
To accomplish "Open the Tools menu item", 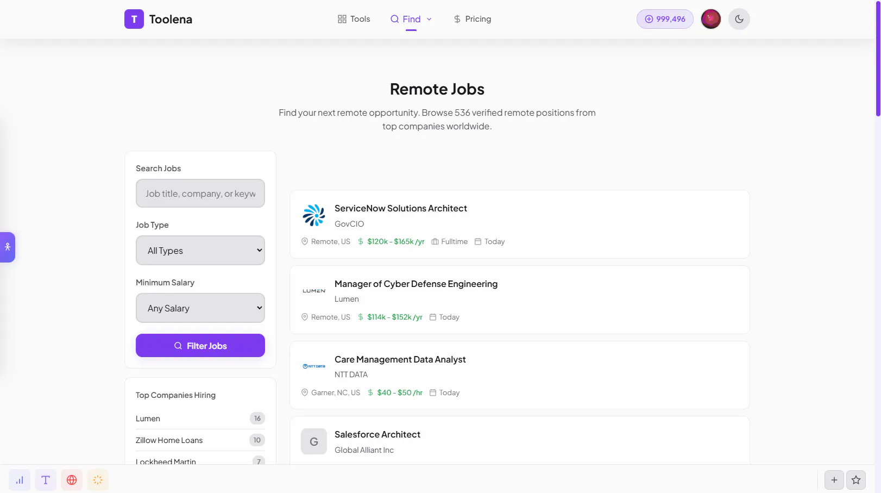I will (x=354, y=19).
